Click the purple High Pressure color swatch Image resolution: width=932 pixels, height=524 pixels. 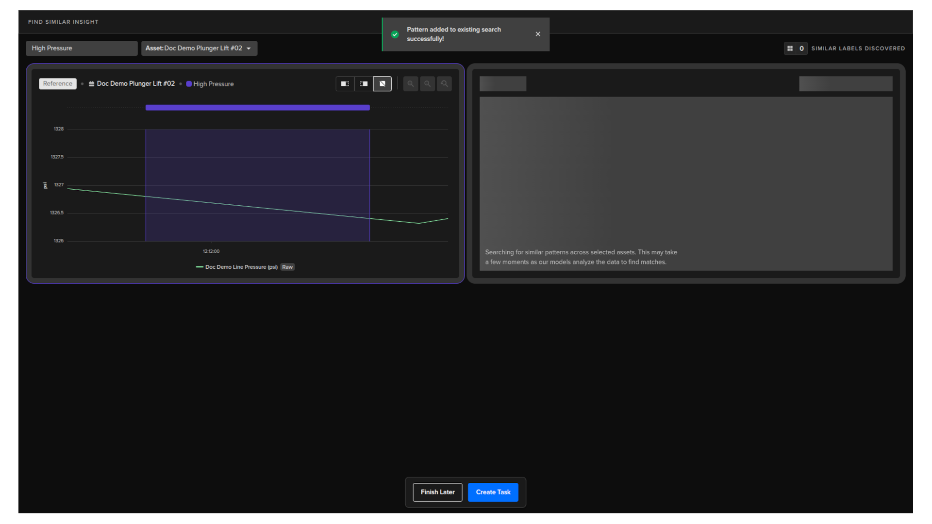[x=189, y=84]
